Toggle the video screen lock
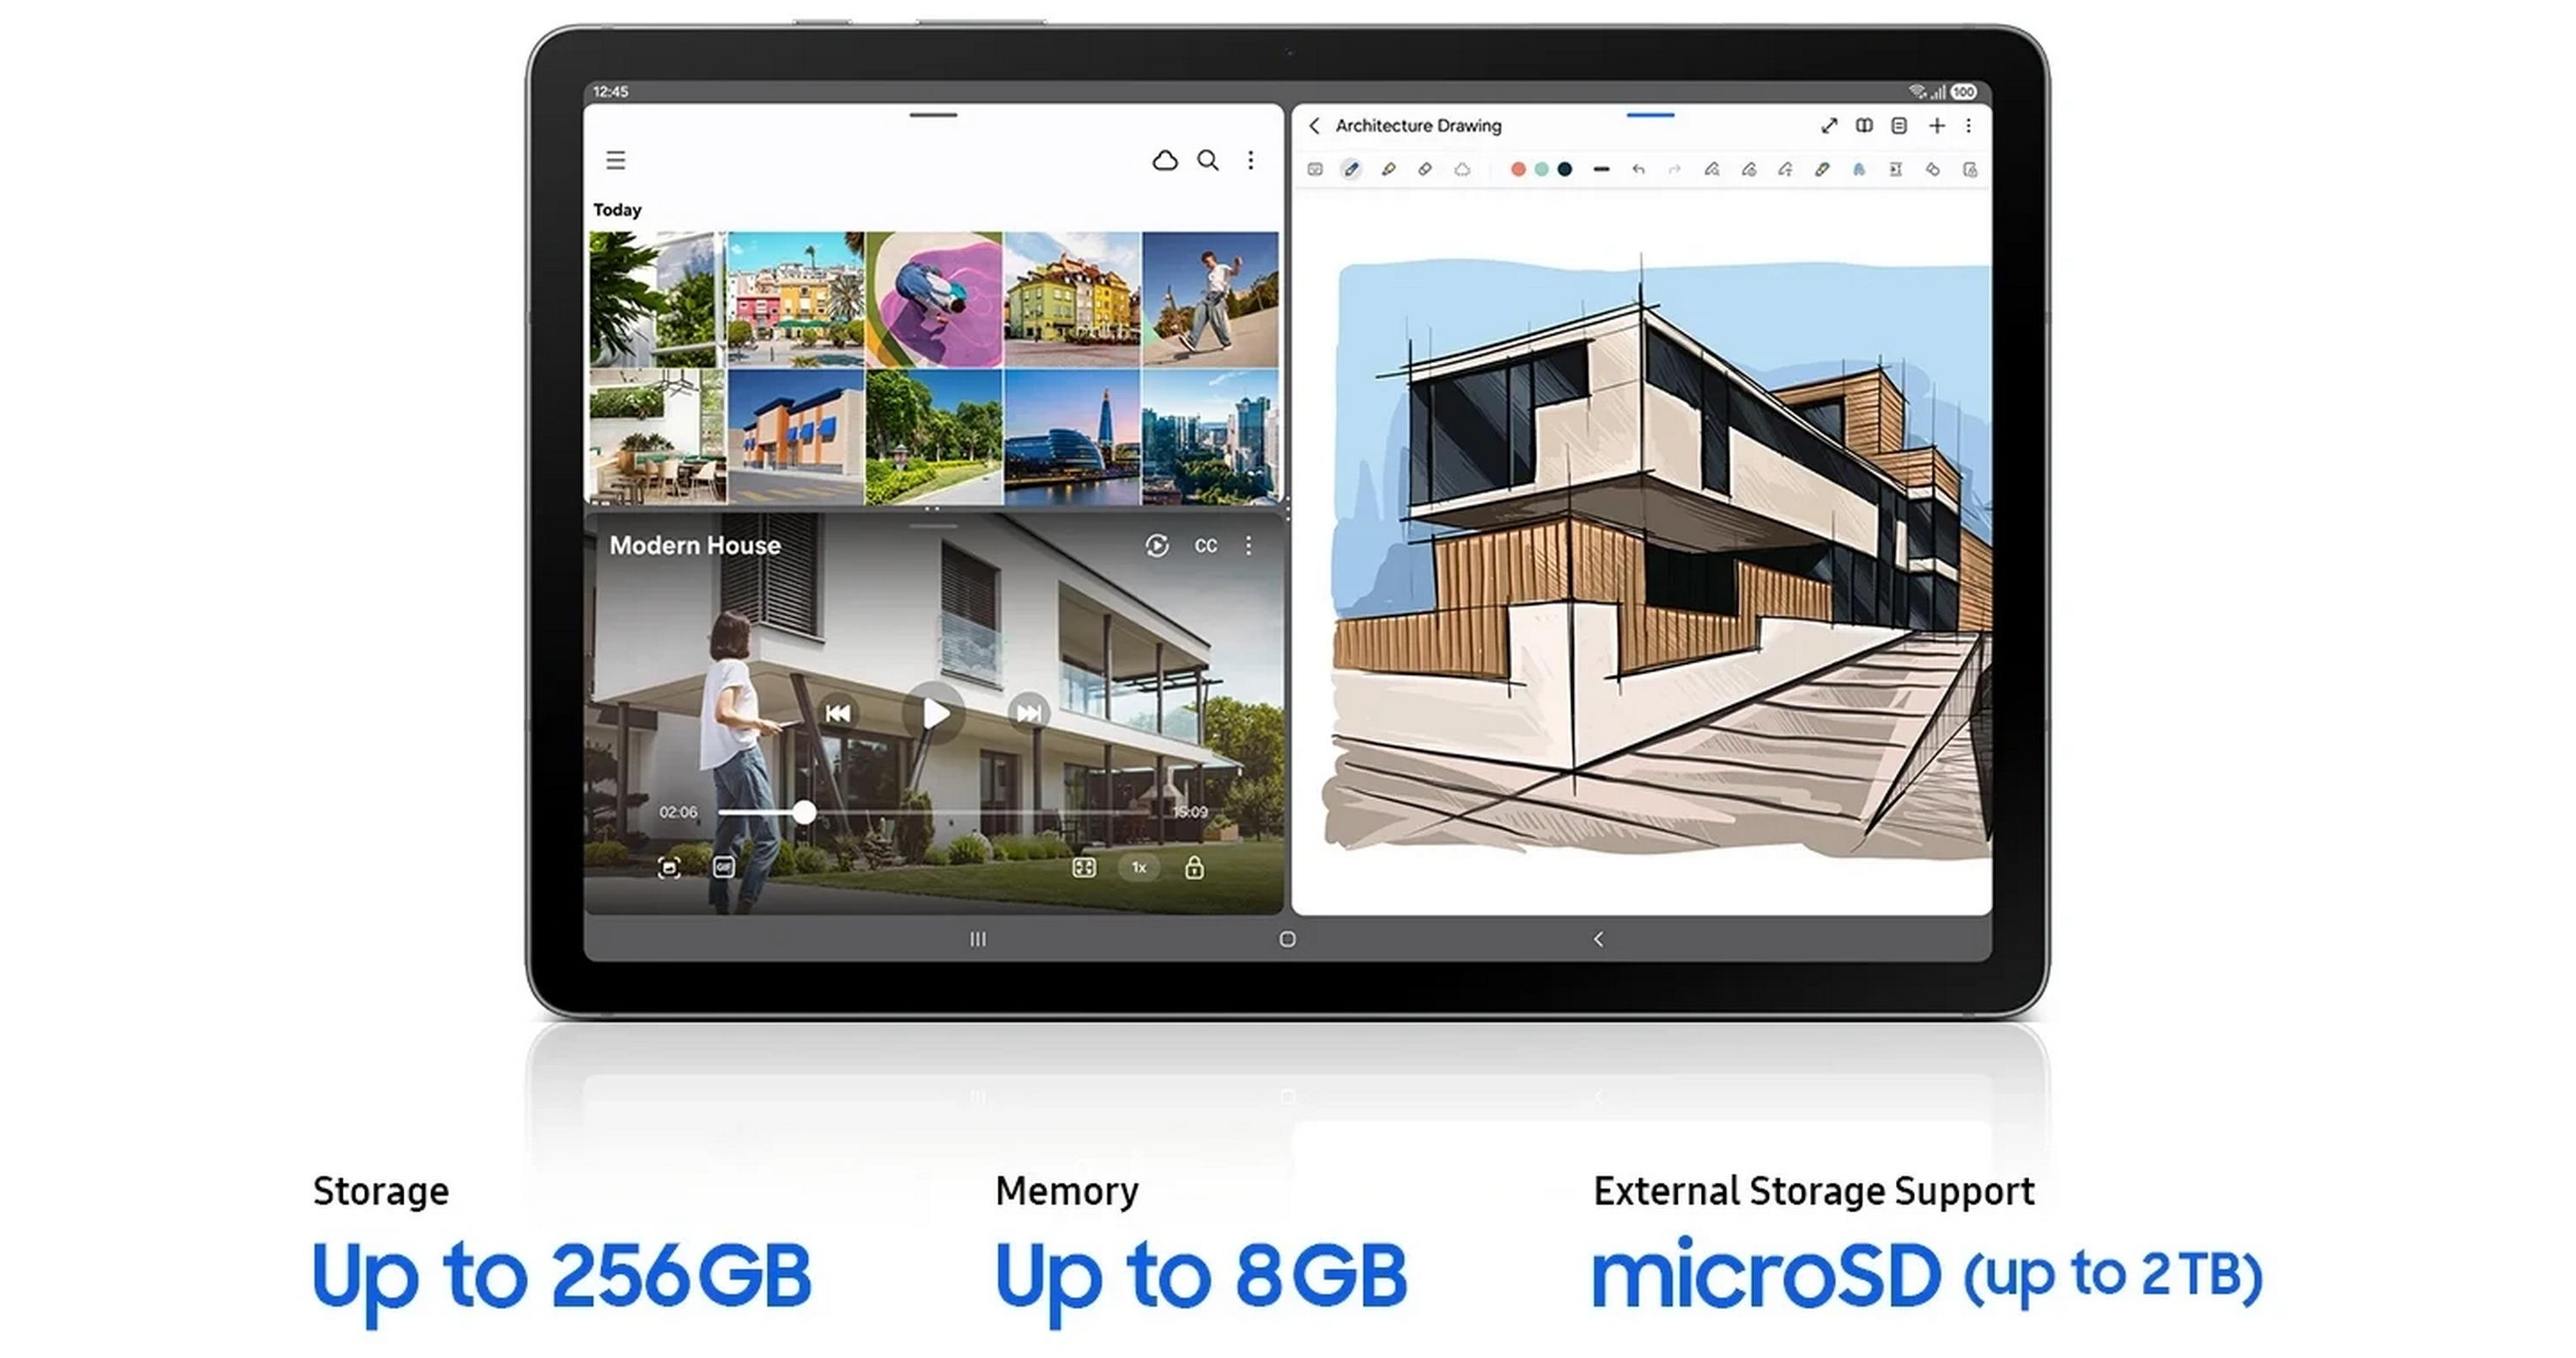This screenshot has width=2576, height=1358. pos(1194,867)
